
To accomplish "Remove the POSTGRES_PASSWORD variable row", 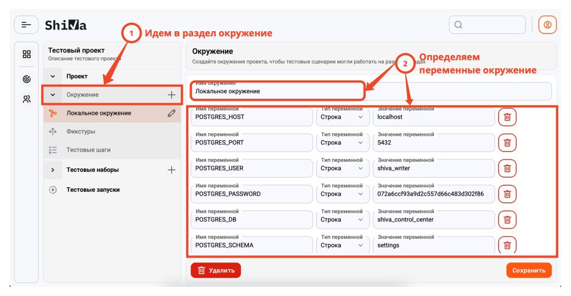I will coord(507,194).
